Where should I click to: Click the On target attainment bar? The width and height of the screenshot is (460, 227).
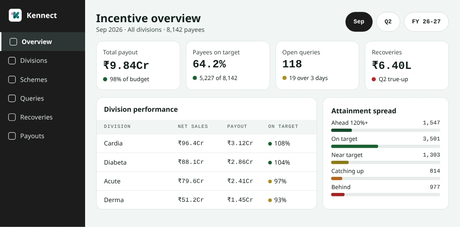tap(386, 147)
